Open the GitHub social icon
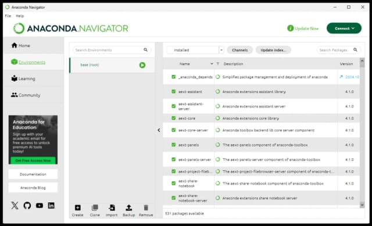Screen dimensions: 372x226 coord(27,205)
